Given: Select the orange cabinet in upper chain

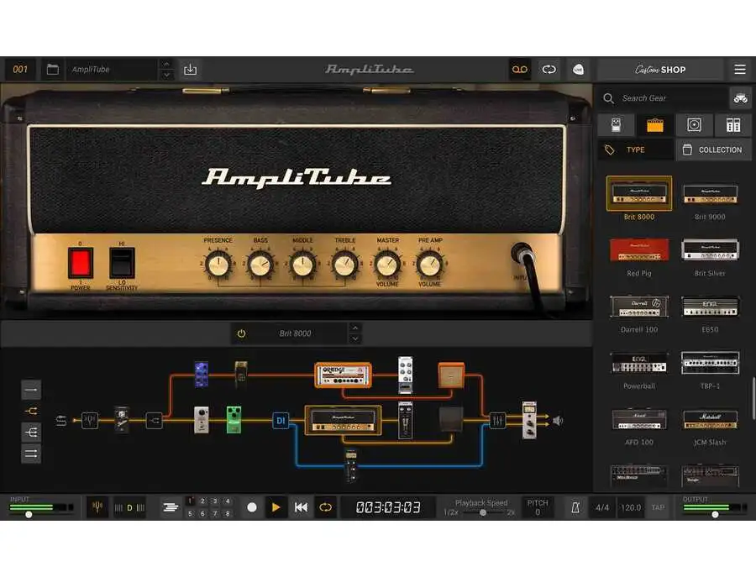Looking at the screenshot, I should pyautogui.click(x=451, y=375).
